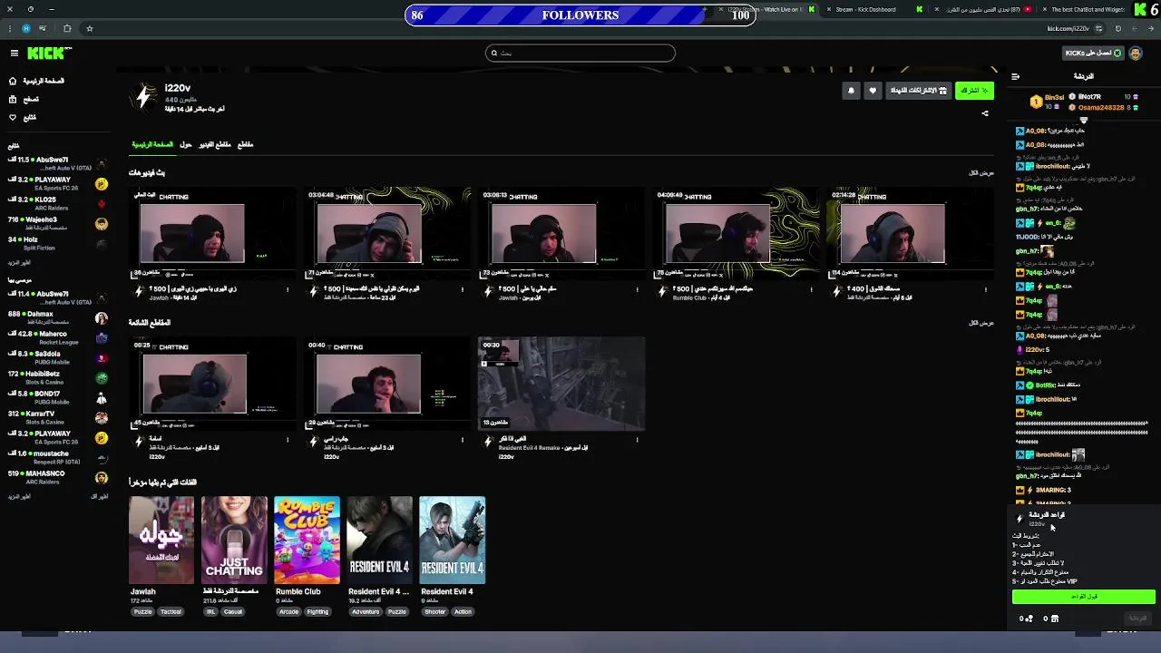1161x653 pixels.
Task: Click the IRL tag under Just Chatting
Action: point(210,612)
